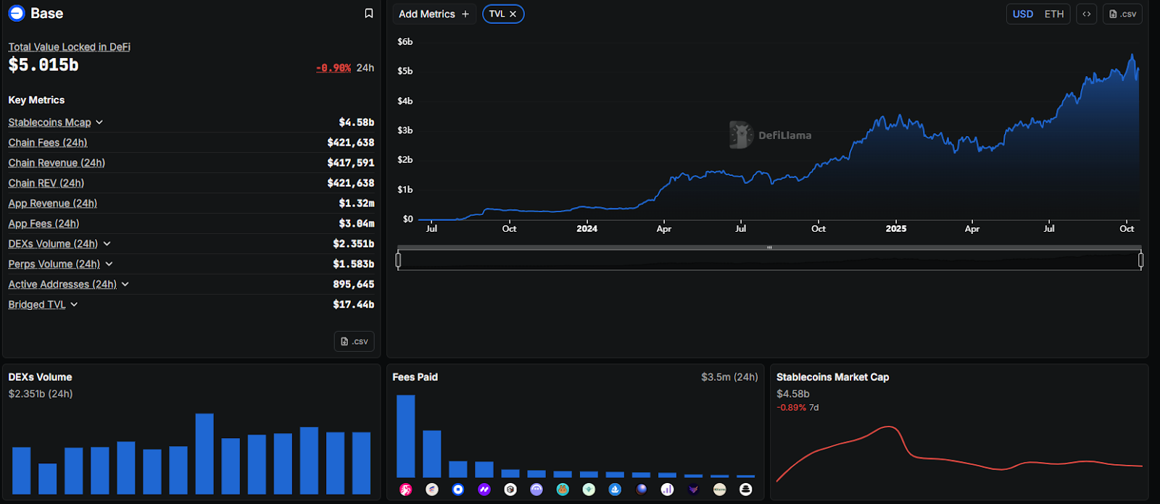The image size is (1160, 504).
Task: Click the Total Value Locked in DeFi label
Action: (x=69, y=47)
